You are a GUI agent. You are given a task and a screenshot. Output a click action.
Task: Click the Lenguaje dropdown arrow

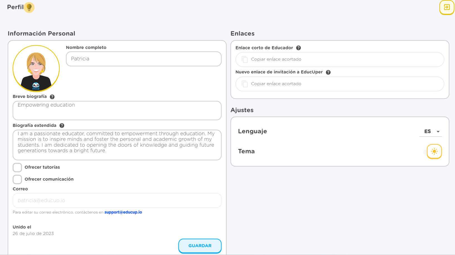click(438, 132)
